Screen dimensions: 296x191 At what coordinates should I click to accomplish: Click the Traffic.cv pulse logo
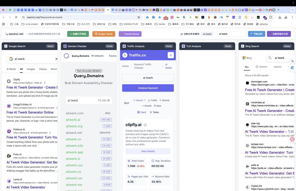click(x=125, y=55)
